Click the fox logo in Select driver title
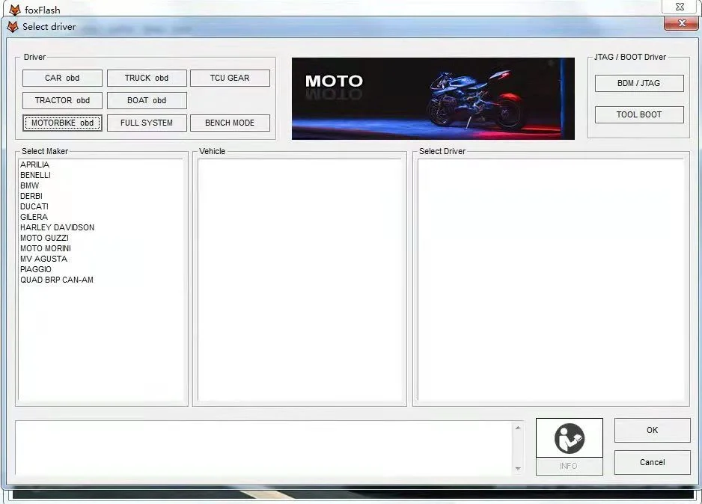This screenshot has height=504, width=702. pyautogui.click(x=13, y=27)
